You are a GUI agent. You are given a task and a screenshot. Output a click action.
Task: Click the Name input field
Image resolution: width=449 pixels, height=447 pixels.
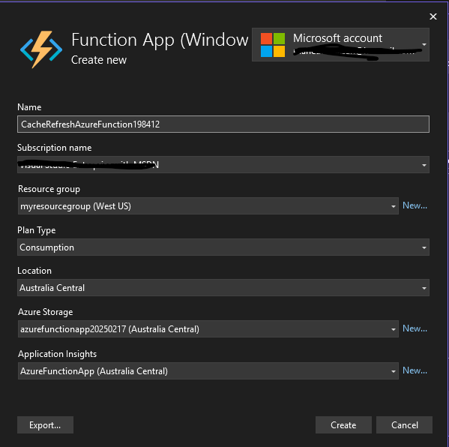(223, 124)
